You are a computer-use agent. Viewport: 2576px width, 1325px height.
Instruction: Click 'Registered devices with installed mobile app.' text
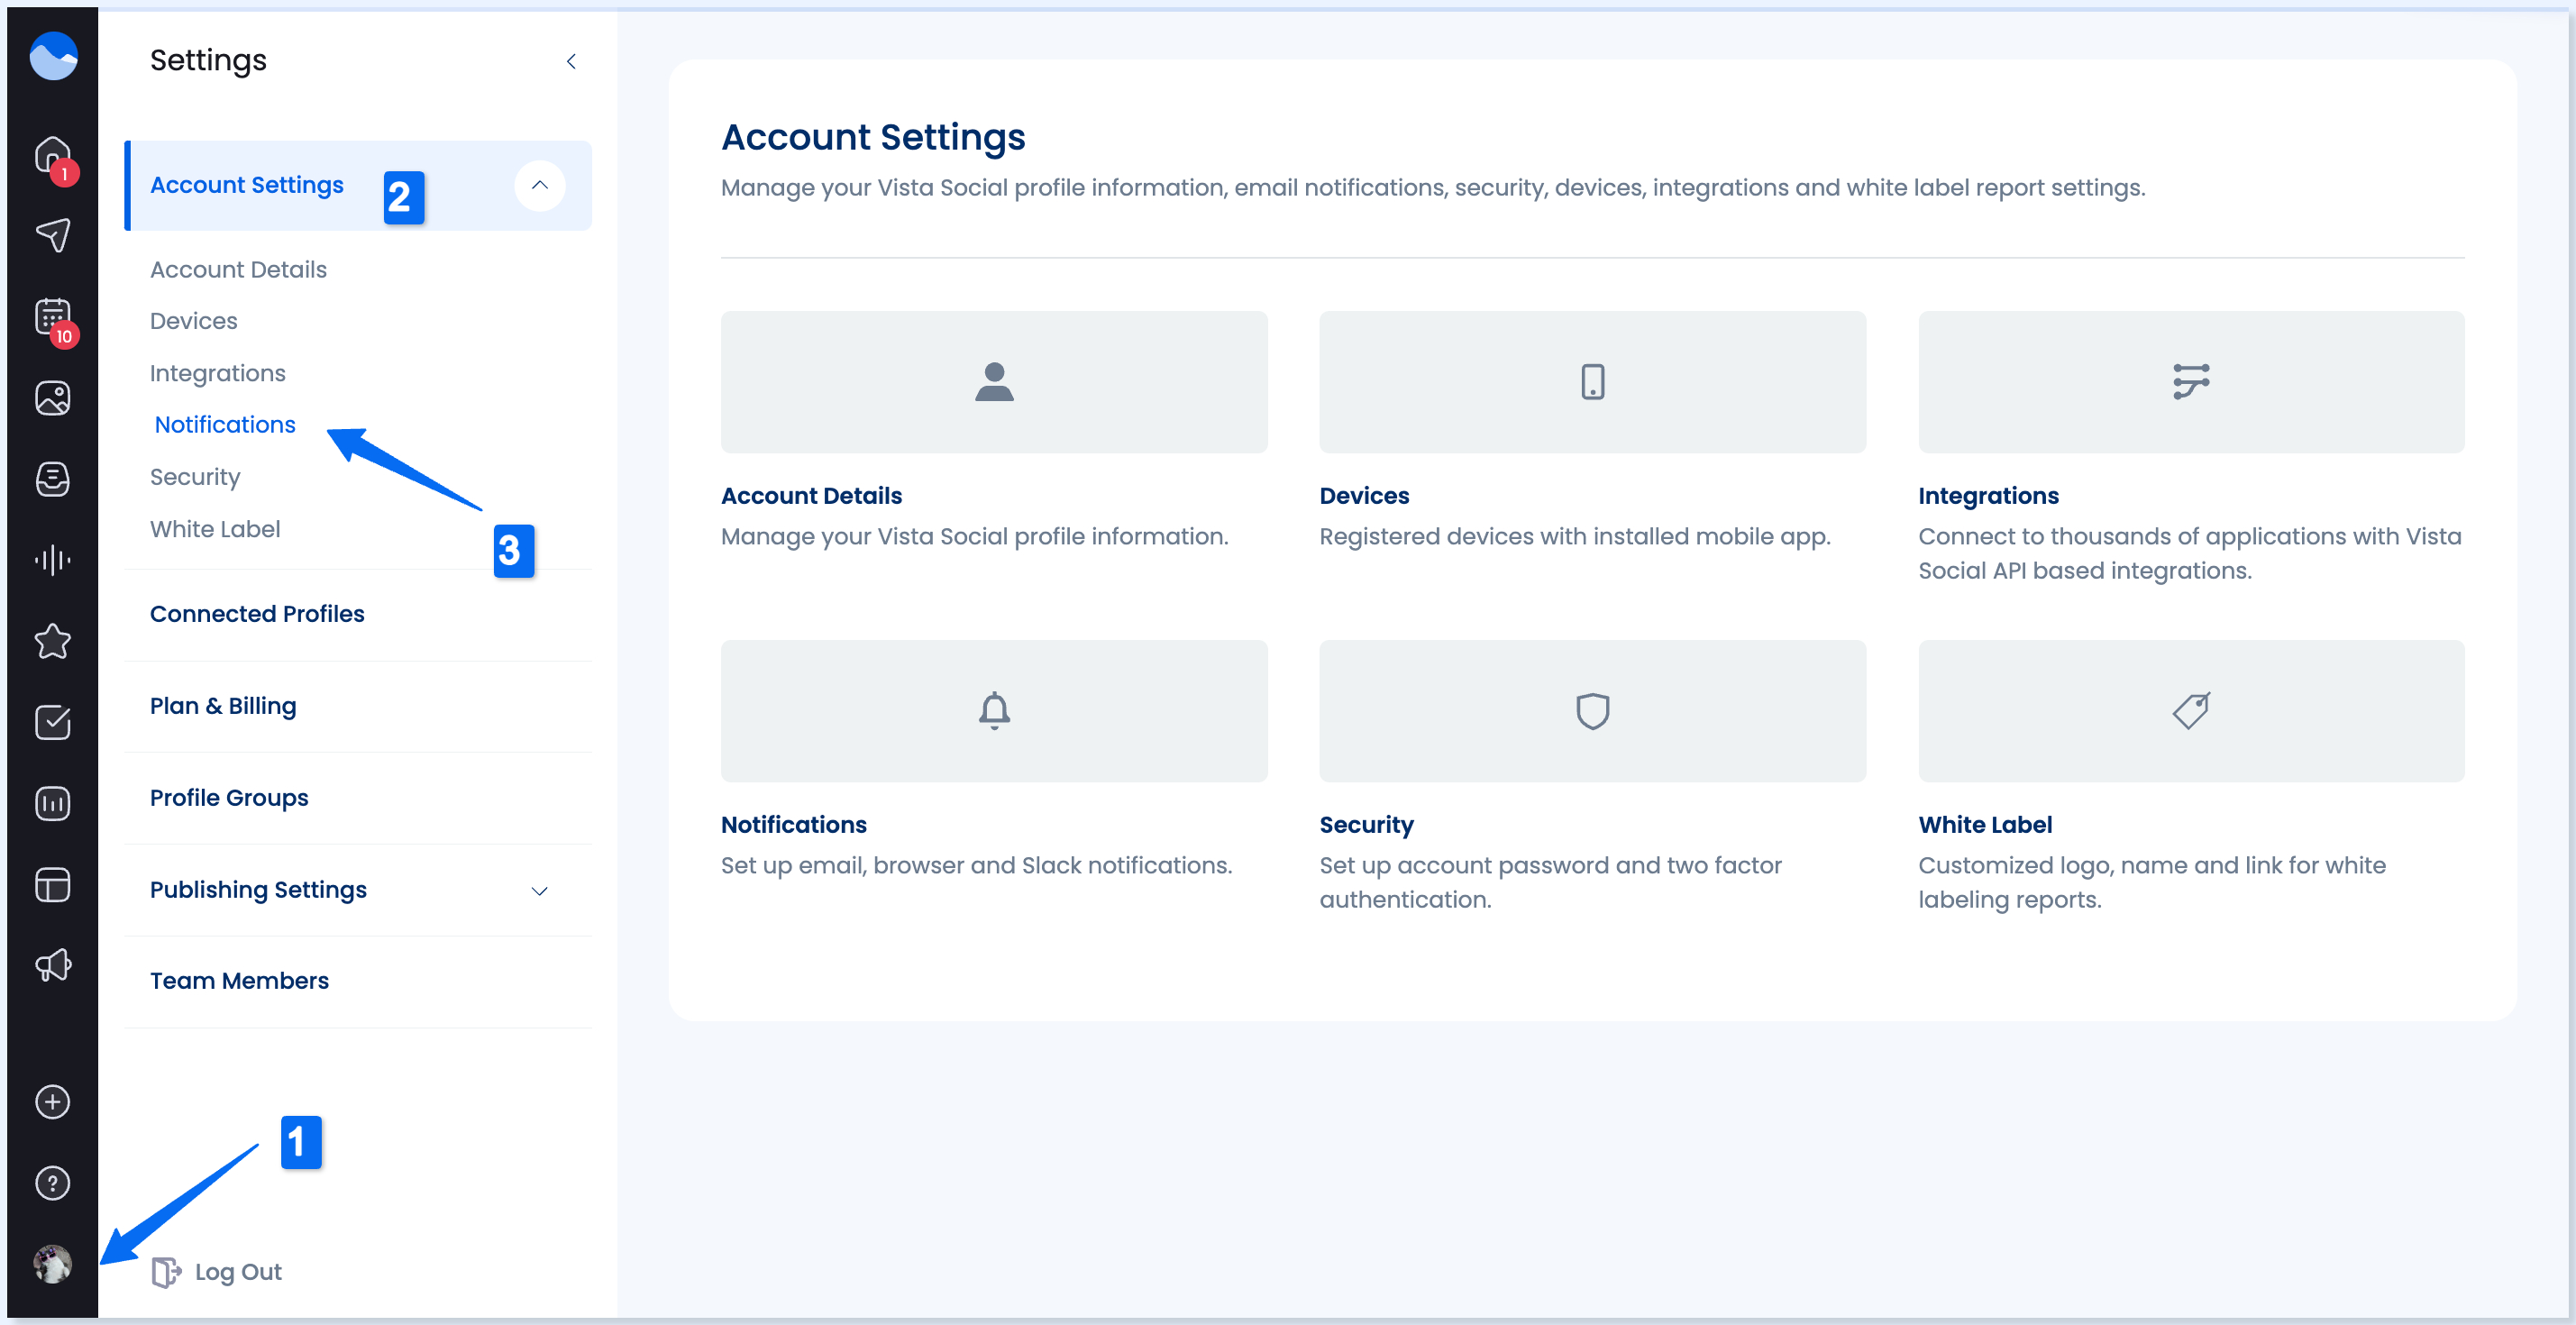tap(1575, 537)
